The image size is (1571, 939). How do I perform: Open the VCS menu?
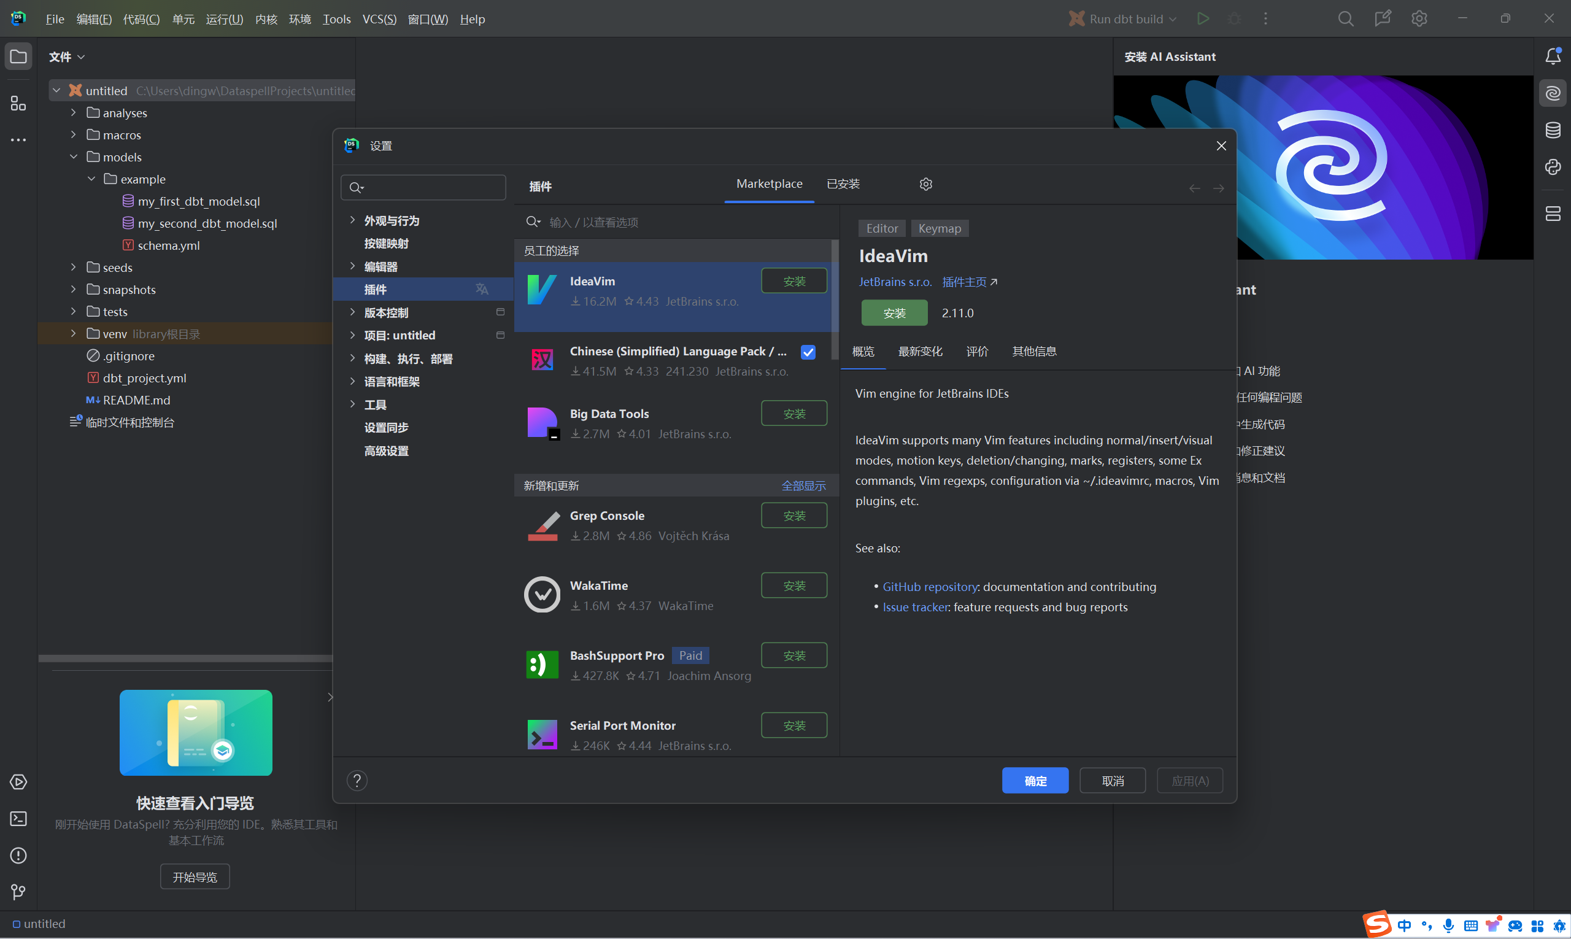pos(379,19)
